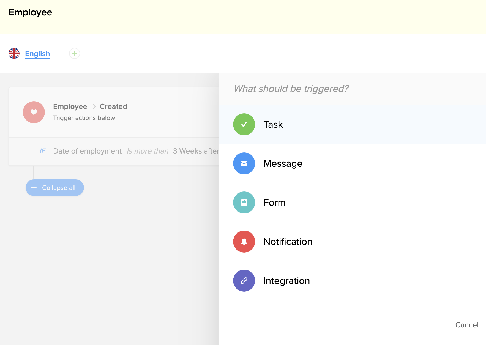486x345 pixels.
Task: Add a new language with plus icon
Action: [x=75, y=53]
